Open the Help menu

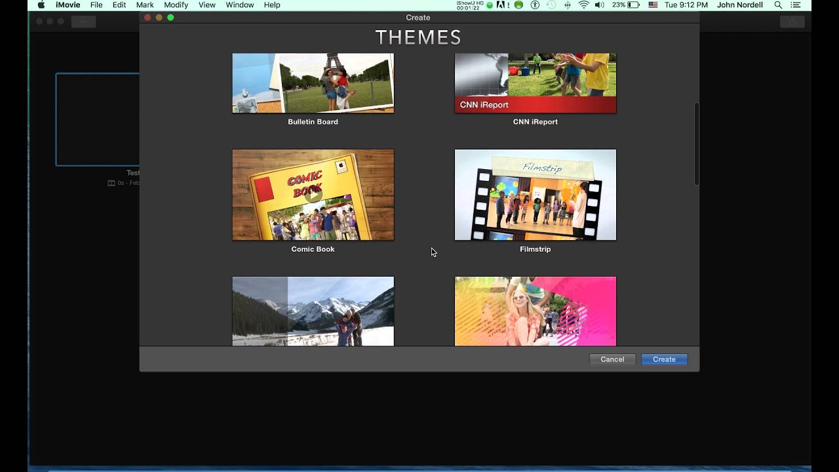(x=272, y=5)
